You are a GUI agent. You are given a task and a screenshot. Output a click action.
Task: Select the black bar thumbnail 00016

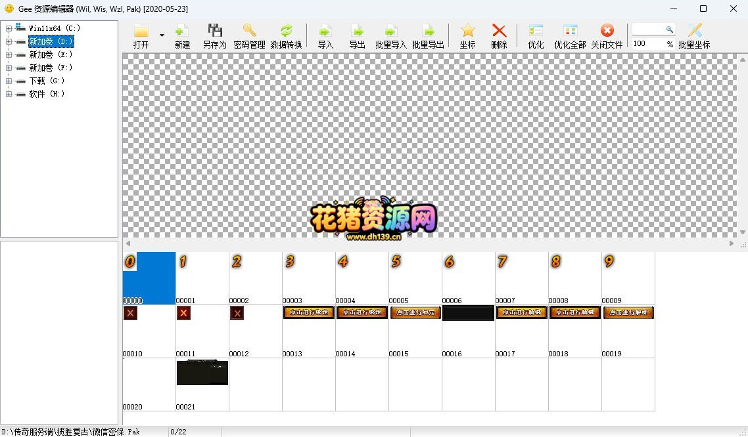click(469, 331)
